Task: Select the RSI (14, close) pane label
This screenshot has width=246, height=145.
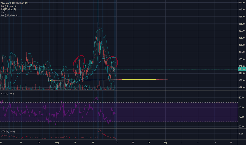Action: tap(8, 94)
